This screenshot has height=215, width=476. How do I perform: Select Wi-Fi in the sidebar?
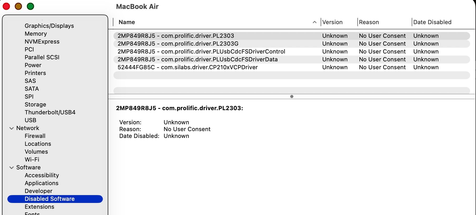32,159
